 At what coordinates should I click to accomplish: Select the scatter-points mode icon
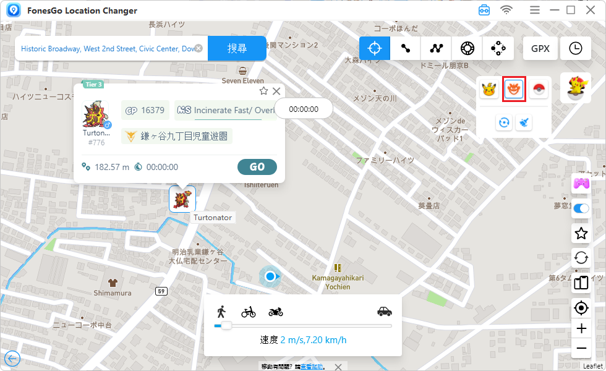[498, 48]
